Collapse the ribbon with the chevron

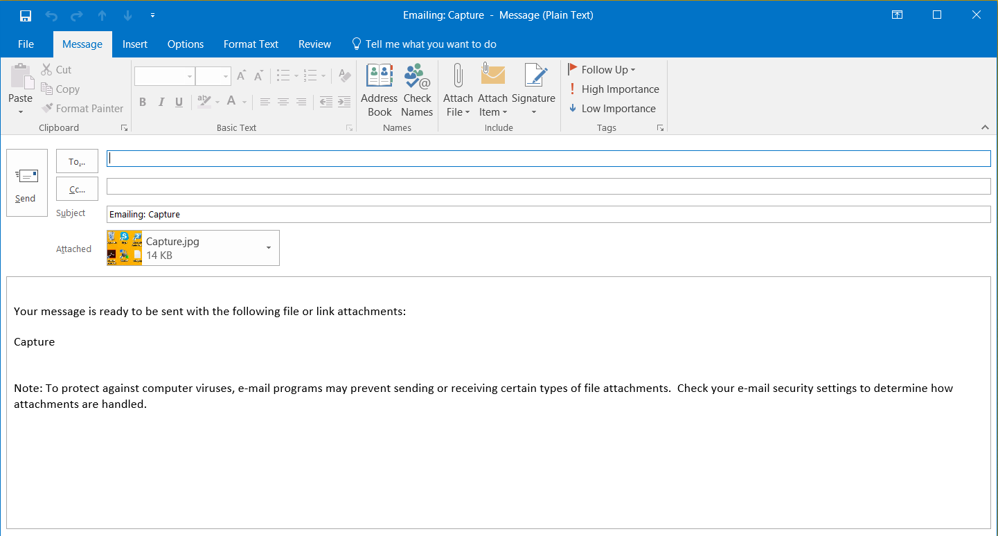click(x=985, y=127)
